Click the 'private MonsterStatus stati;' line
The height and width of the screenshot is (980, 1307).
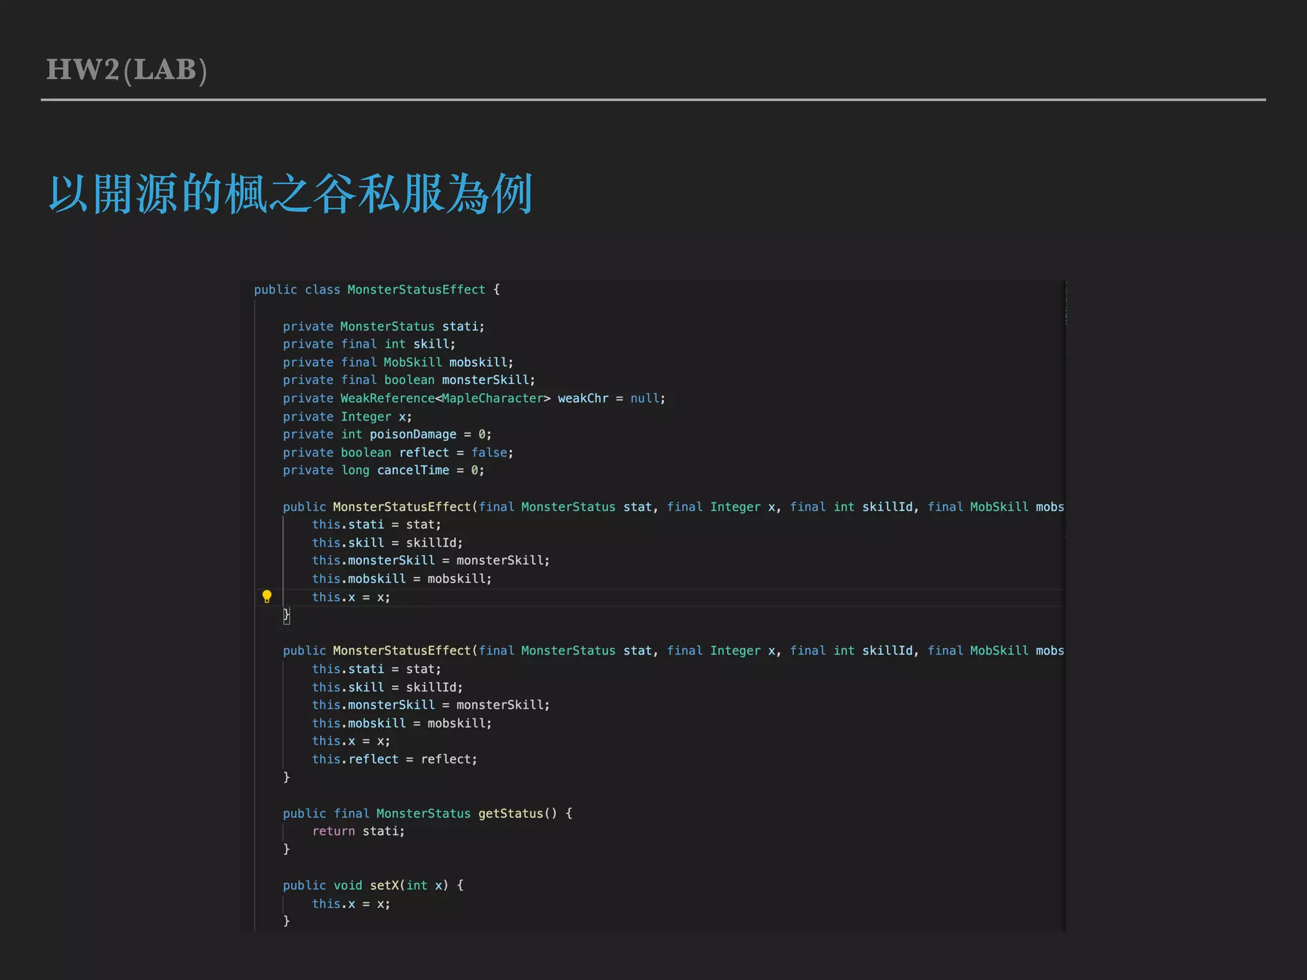pos(384,326)
